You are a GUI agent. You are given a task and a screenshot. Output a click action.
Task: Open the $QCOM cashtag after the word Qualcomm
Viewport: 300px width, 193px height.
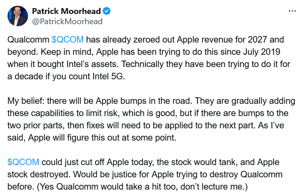pos(67,39)
